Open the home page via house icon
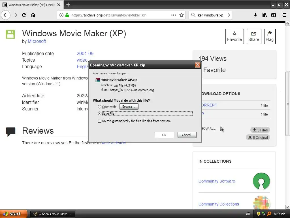This screenshot has width=290, height=218. [33, 15]
